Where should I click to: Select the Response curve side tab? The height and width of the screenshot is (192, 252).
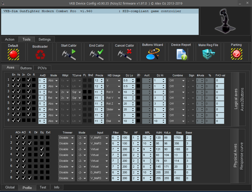click(x=242, y=156)
